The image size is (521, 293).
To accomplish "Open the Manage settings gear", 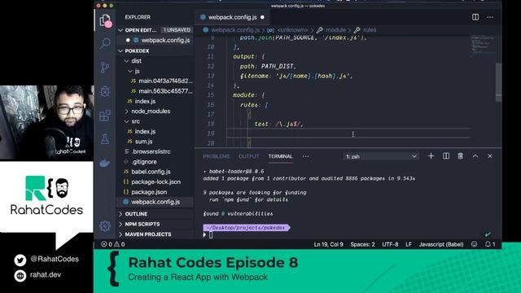I will (105, 226).
